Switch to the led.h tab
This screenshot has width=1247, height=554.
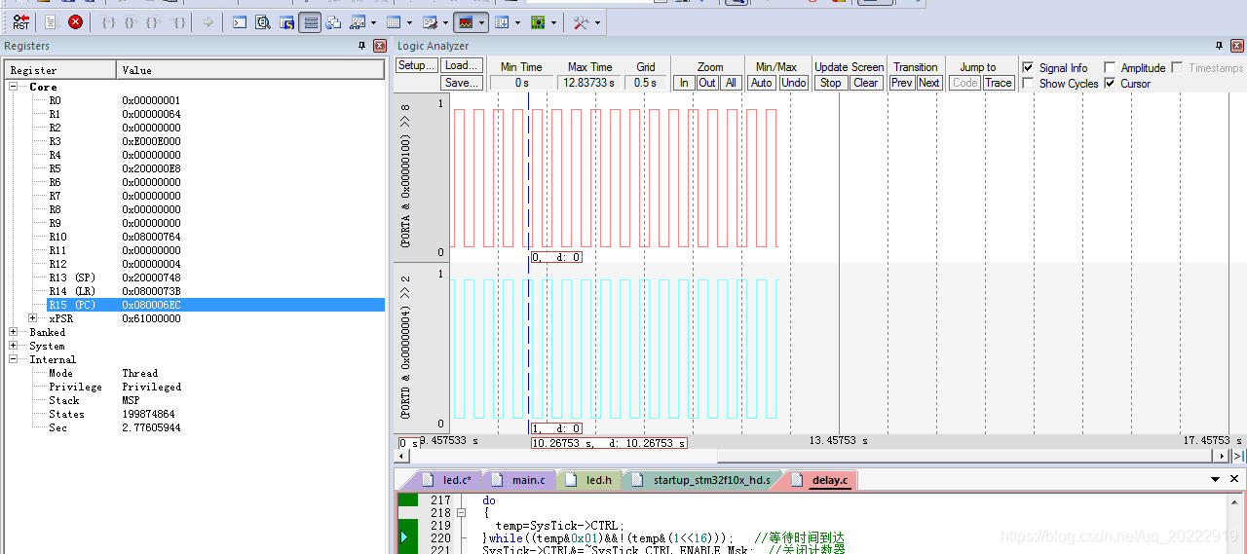590,480
